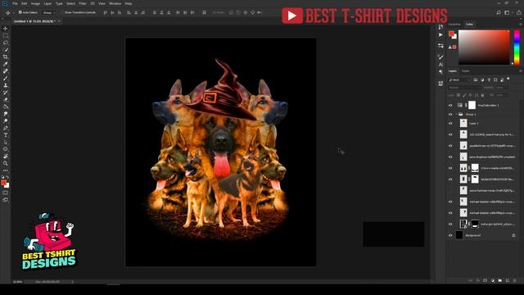This screenshot has height=295, width=524.
Task: Toggle the Auto-Select checkbox
Action: [20, 12]
